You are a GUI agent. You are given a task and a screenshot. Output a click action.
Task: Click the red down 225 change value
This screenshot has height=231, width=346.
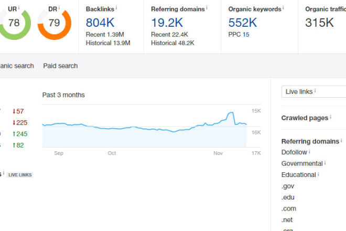(x=20, y=122)
